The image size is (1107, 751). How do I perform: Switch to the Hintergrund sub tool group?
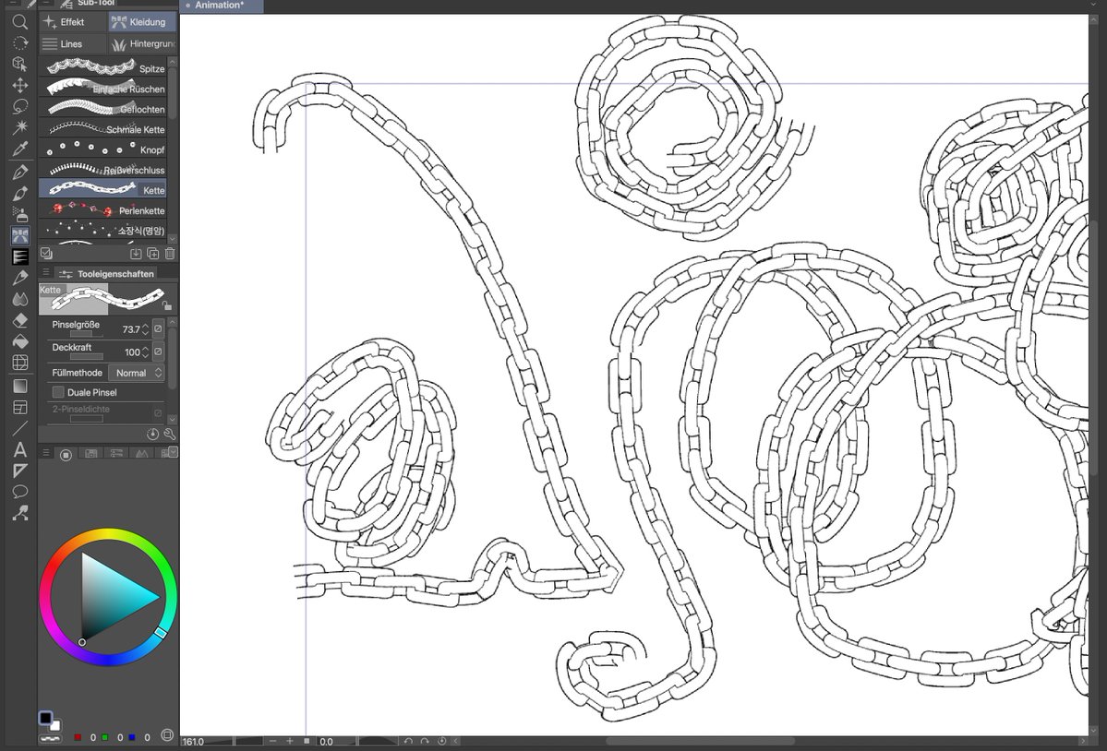pos(142,43)
